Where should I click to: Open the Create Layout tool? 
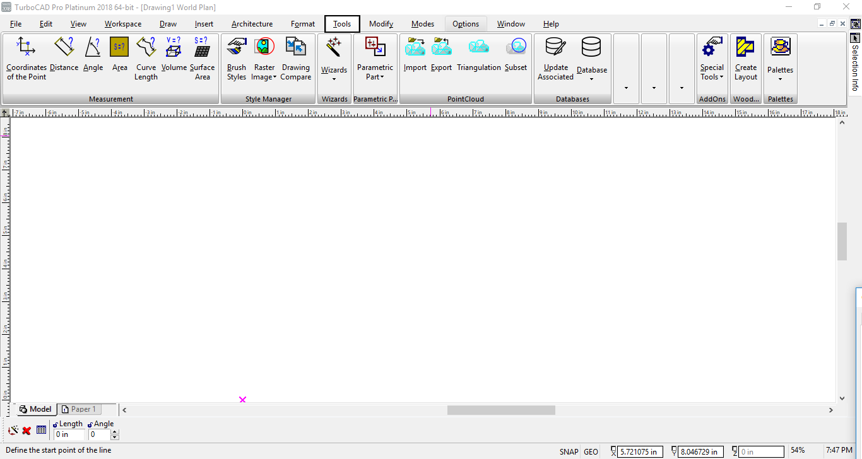coord(746,58)
